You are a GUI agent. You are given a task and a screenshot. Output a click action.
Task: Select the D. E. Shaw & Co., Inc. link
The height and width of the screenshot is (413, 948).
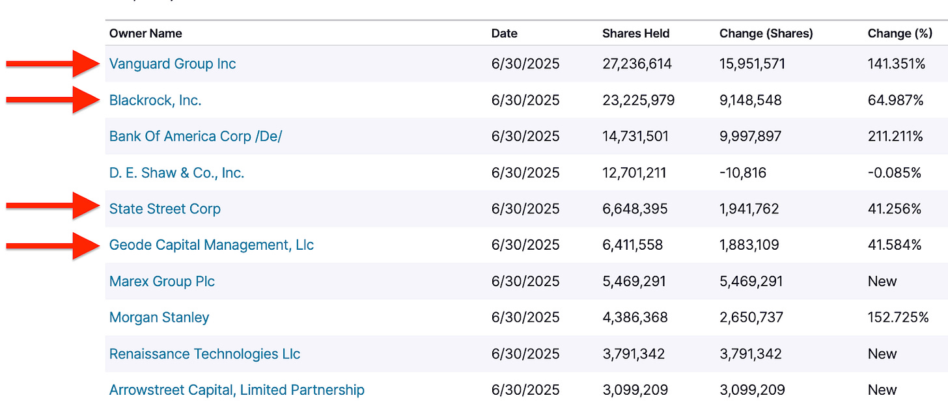(x=176, y=173)
